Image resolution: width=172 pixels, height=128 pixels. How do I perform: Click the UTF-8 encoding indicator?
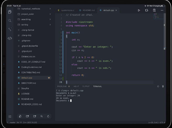[162, 123]
